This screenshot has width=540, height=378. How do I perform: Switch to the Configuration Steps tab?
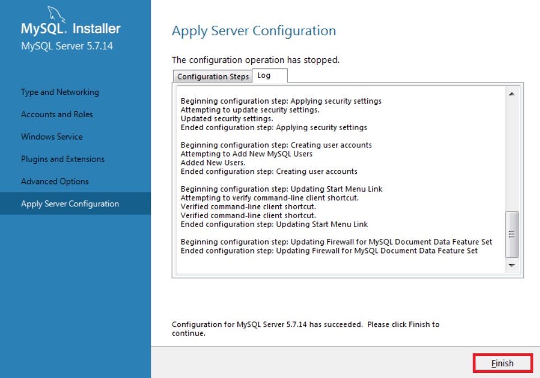[213, 76]
